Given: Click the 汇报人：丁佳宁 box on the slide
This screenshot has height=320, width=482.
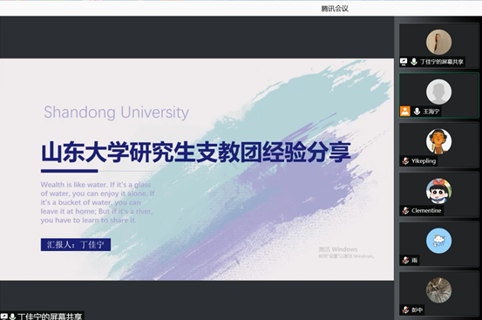Looking at the screenshot, I should click(x=76, y=245).
